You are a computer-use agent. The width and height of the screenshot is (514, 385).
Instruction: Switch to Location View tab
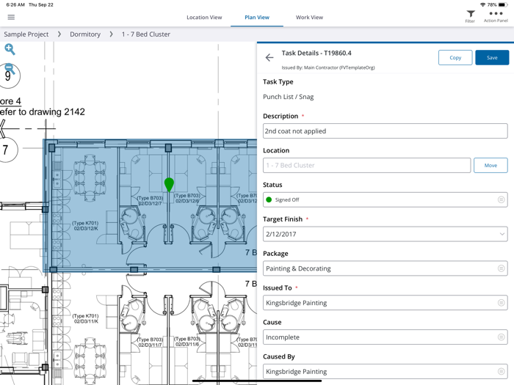click(204, 18)
